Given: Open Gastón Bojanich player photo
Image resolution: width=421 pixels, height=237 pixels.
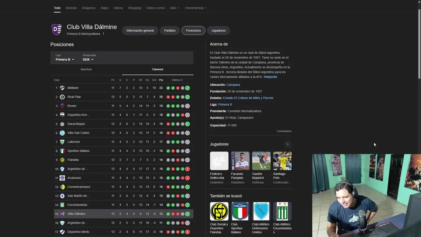Looking at the screenshot, I should (x=261, y=161).
